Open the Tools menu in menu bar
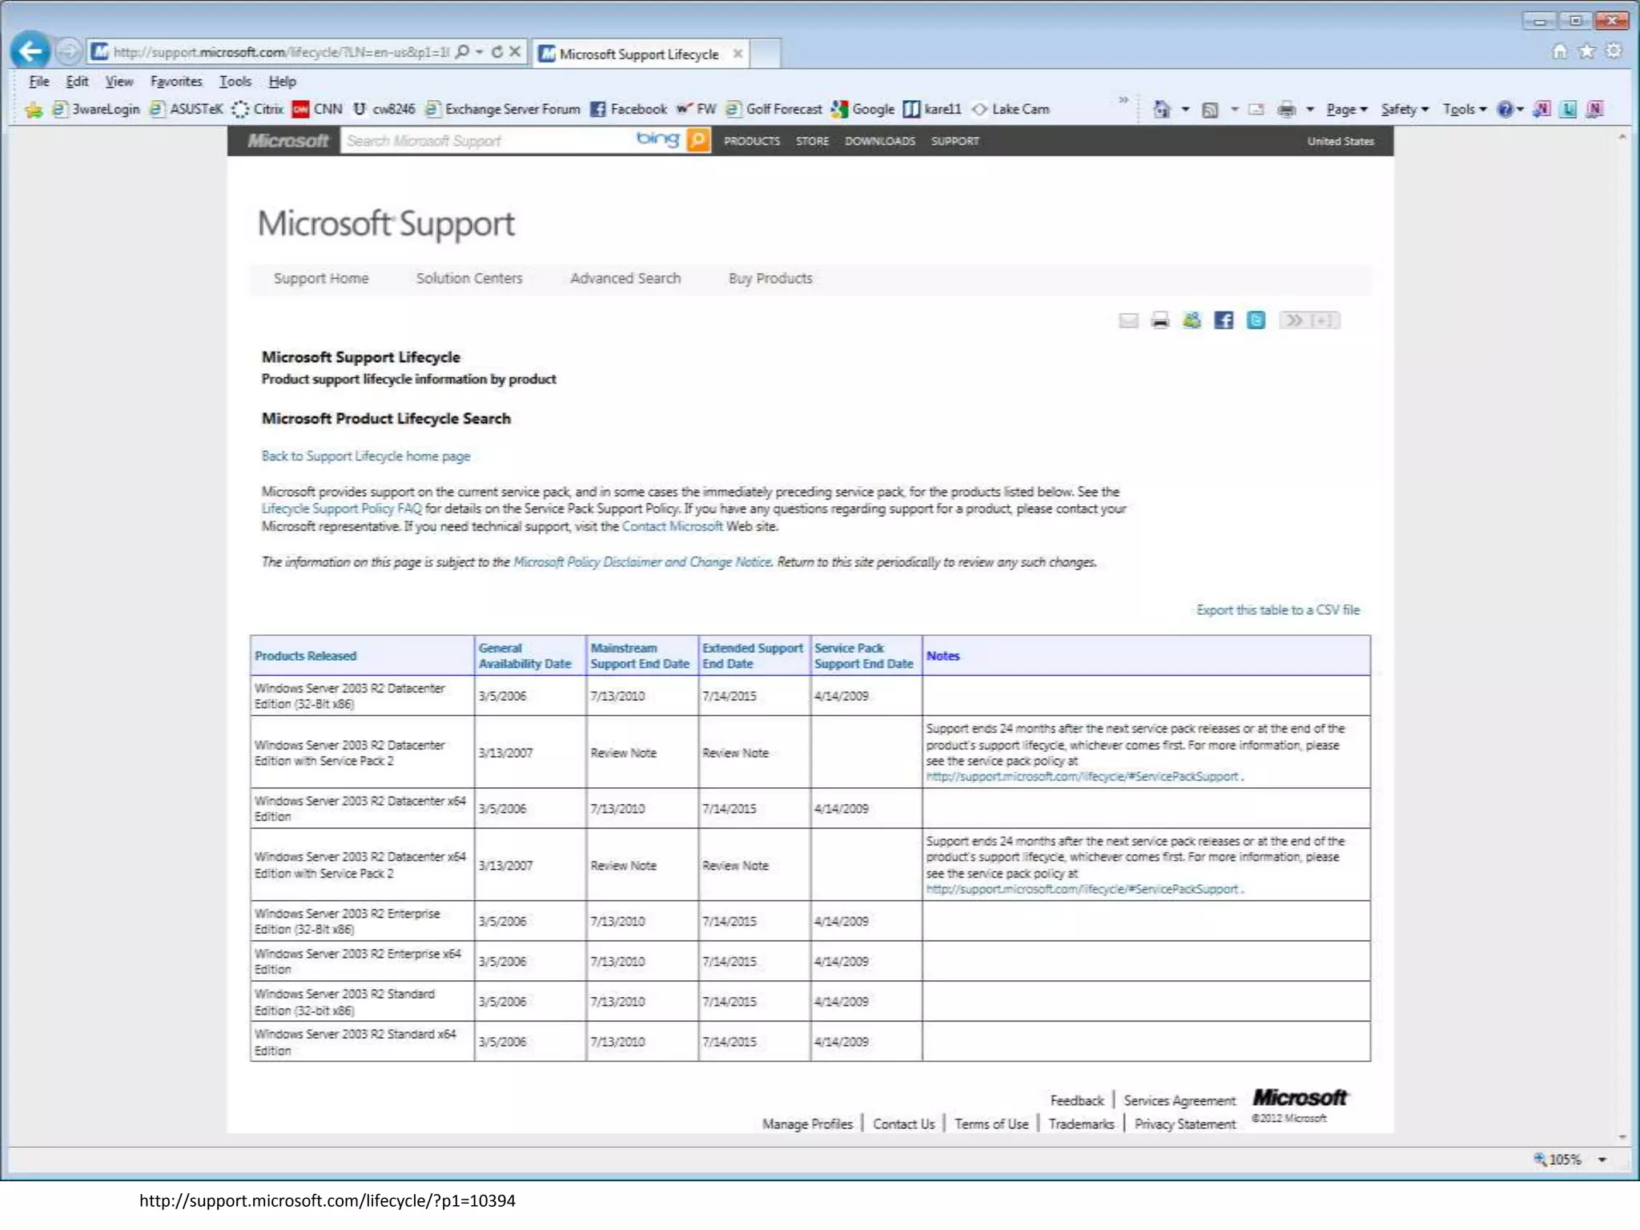Screen dimensions: 1640x1230 click(x=235, y=81)
